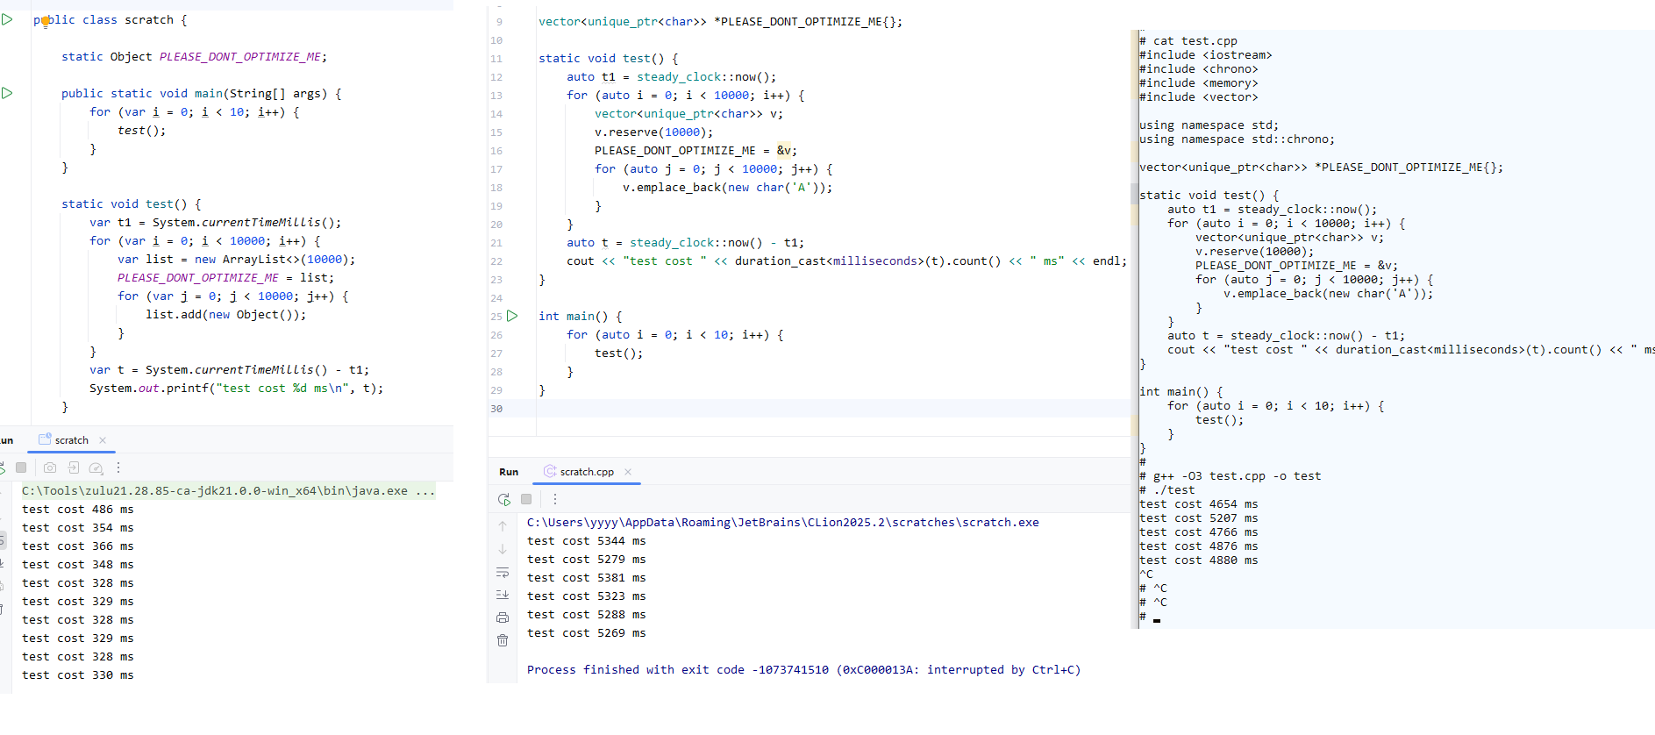This screenshot has height=735, width=1655.
Task: Toggle scroll to end in CLion console
Action: (x=503, y=595)
